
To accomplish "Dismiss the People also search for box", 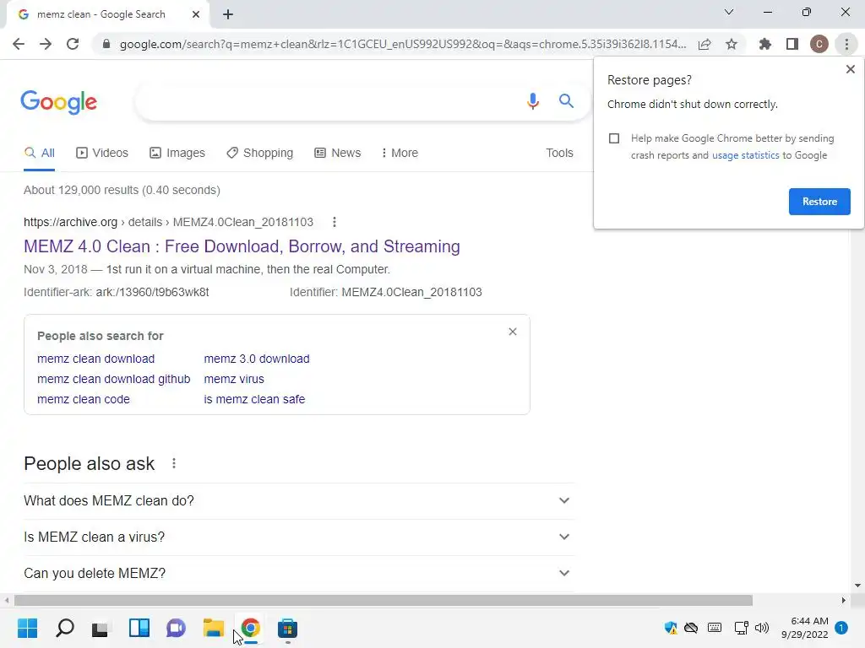I will pos(513,332).
